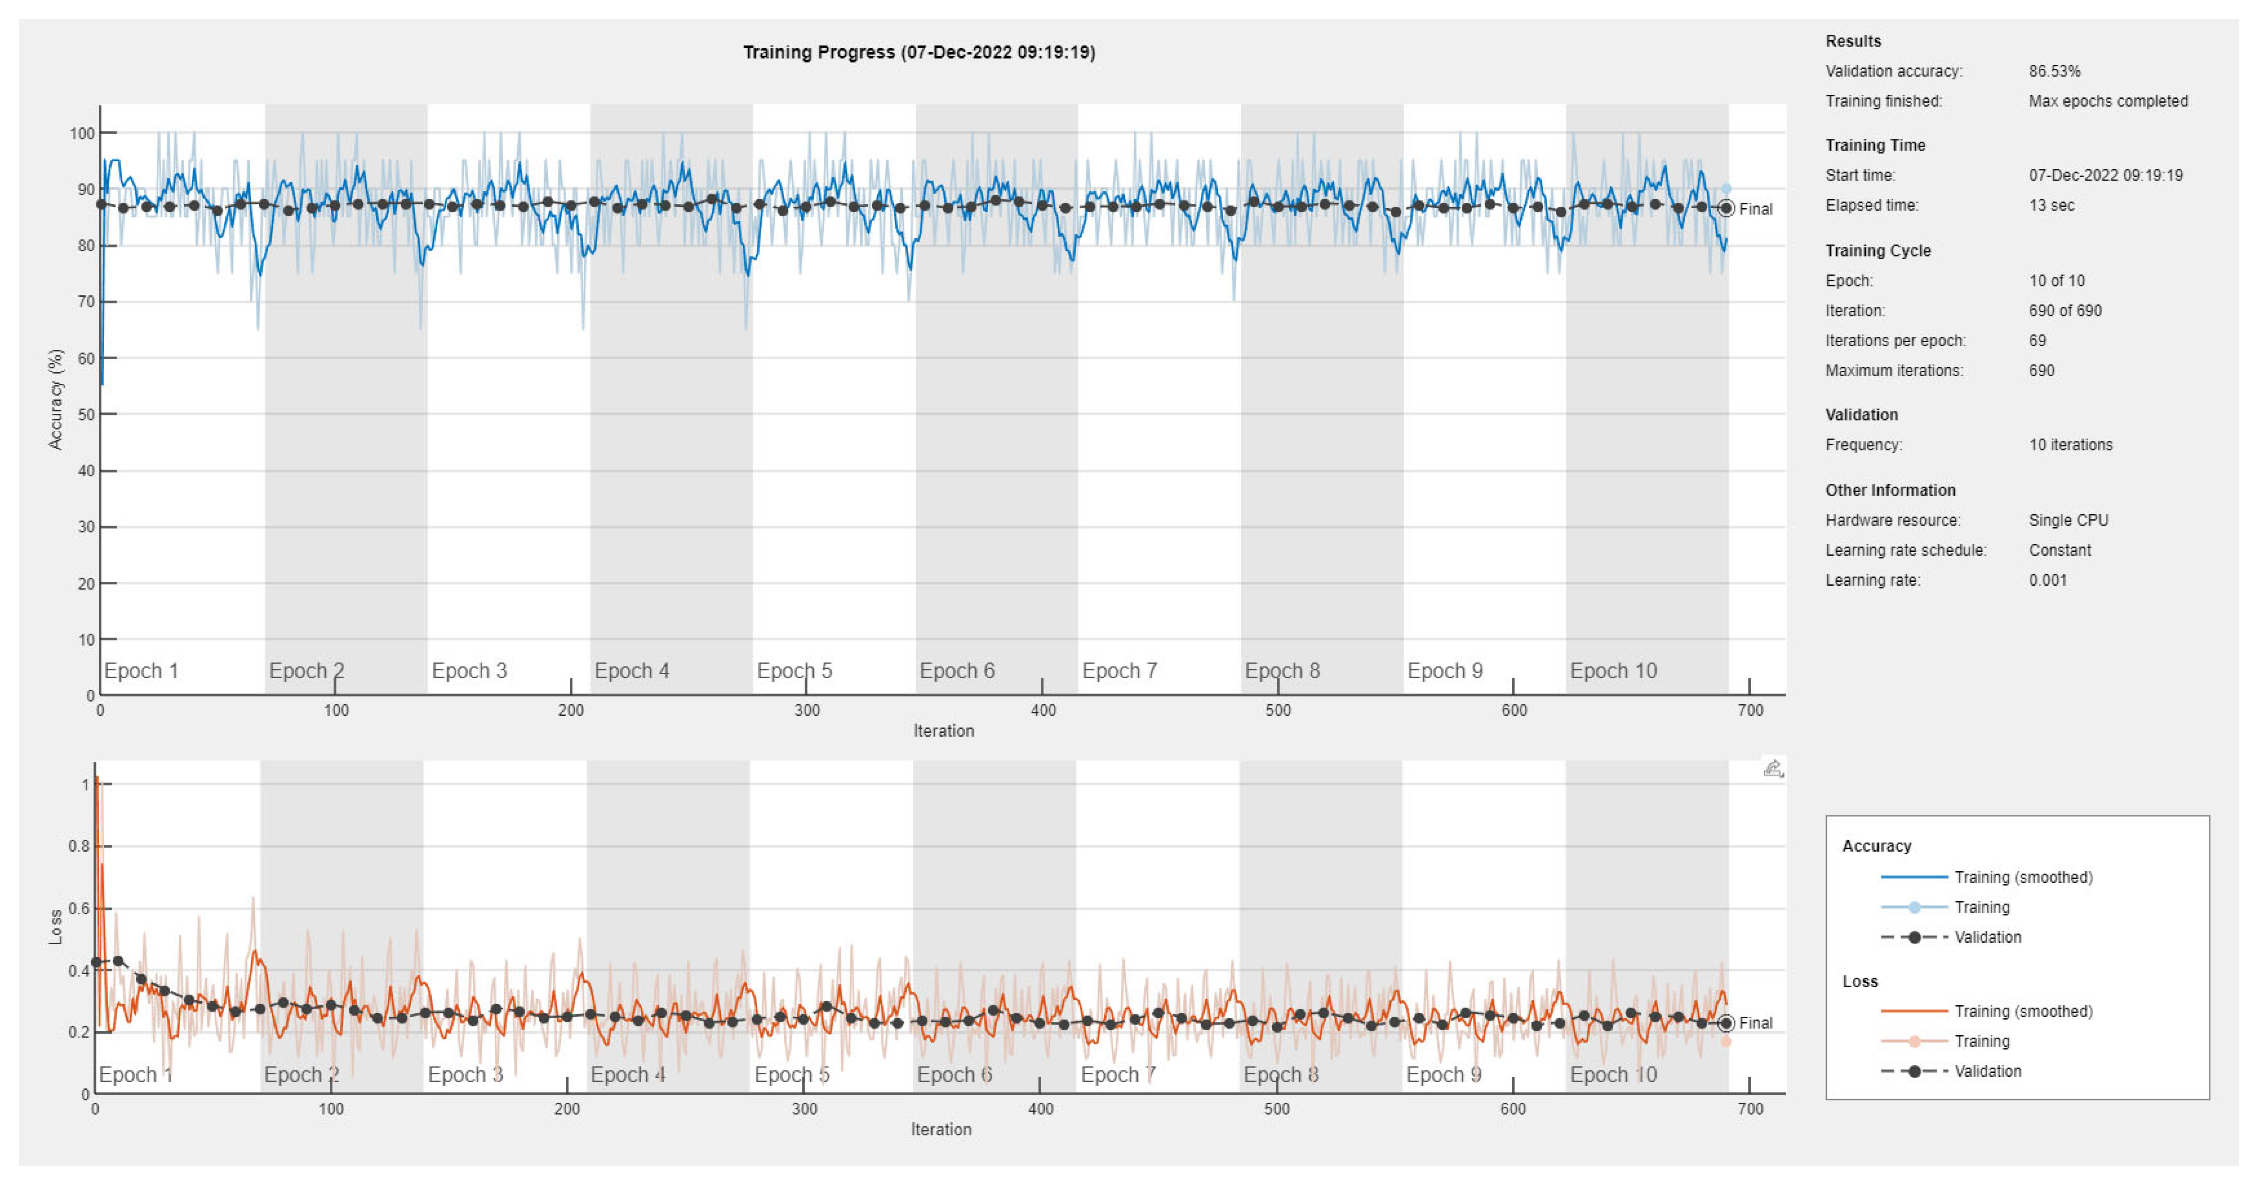This screenshot has width=2255, height=1180.
Task: Click the Epoch 5 label in accuracy plot
Action: tap(794, 671)
